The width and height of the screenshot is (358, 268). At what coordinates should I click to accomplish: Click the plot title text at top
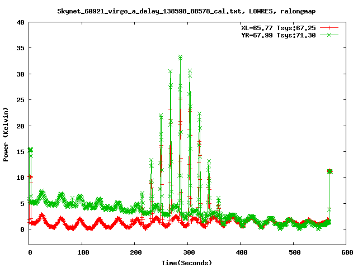coord(186,11)
